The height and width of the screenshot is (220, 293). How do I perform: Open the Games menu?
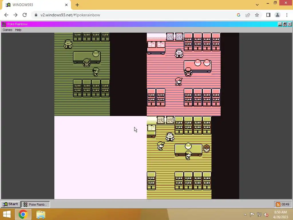click(x=7, y=30)
